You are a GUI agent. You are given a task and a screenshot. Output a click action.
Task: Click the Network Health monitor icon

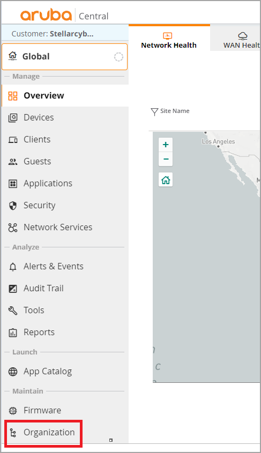pos(168,36)
